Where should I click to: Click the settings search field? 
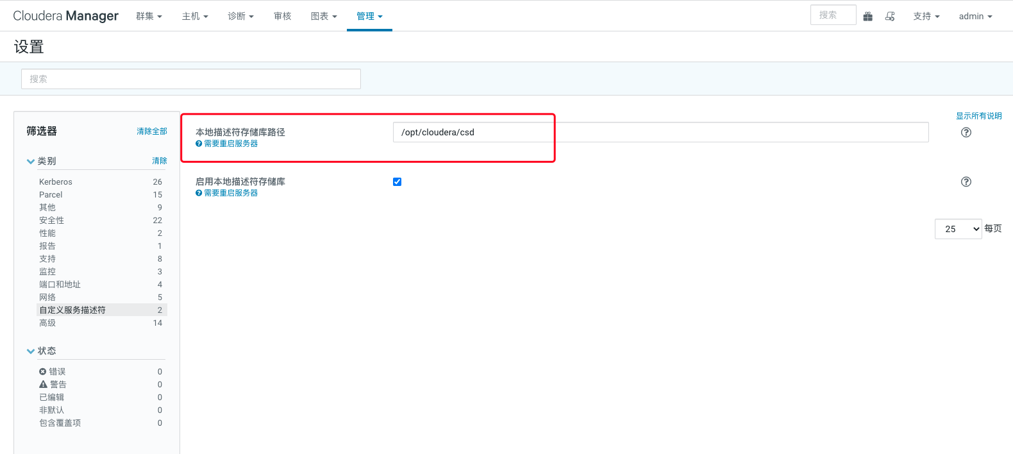[x=191, y=79]
